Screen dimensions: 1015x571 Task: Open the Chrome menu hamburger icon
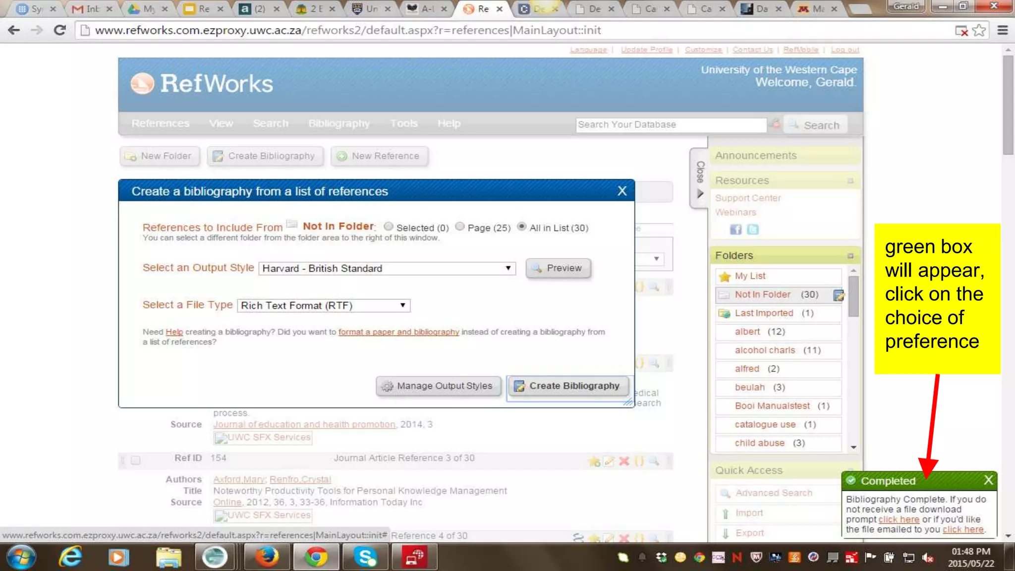coord(1003,30)
